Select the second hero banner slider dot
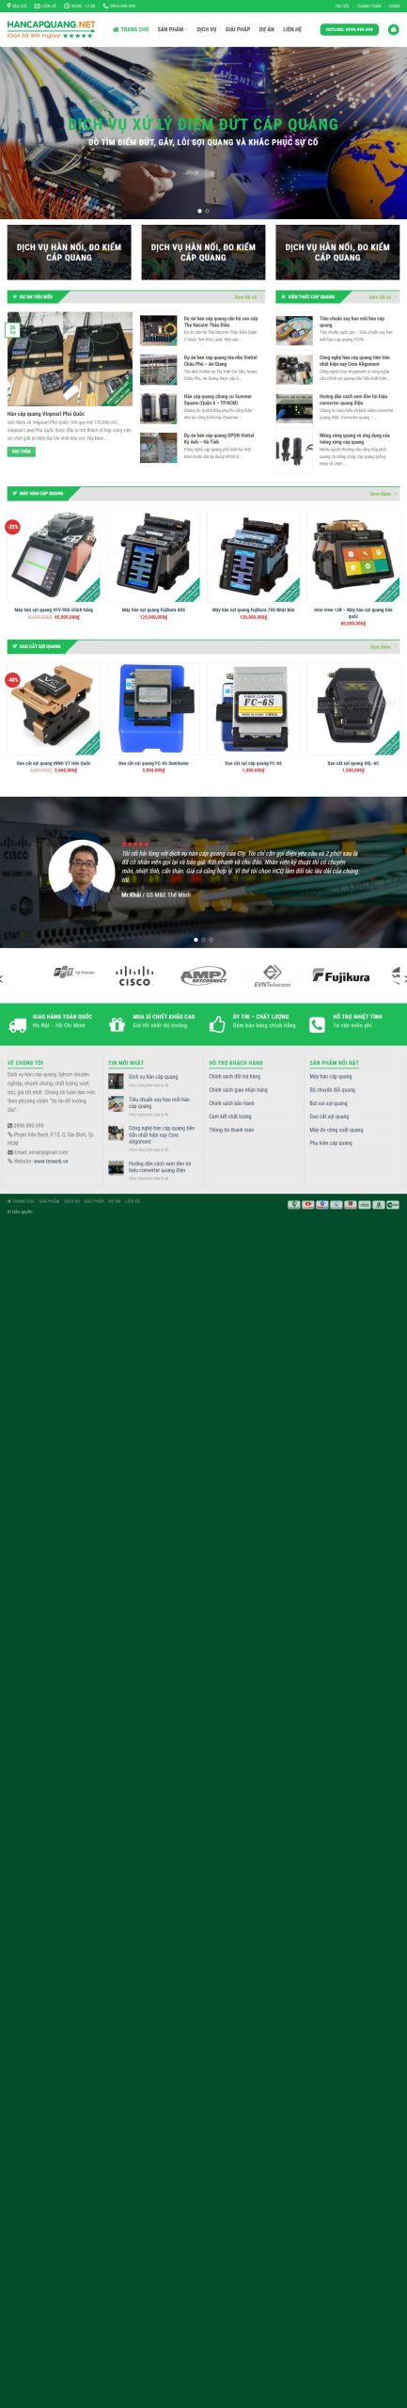The image size is (407, 2408). 208,211
